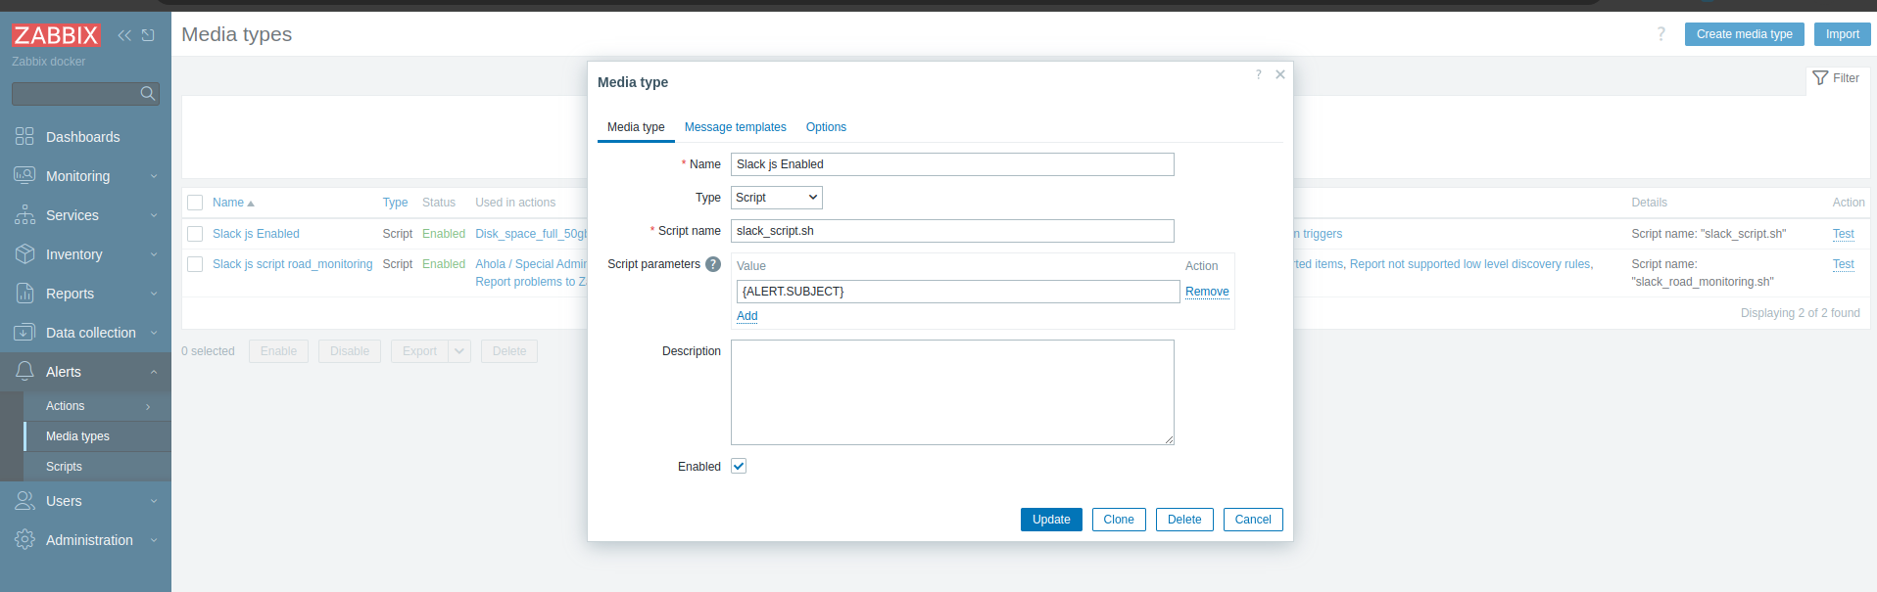Check the Slack js script road_monitoring row checkbox
This screenshot has width=1877, height=592.
(x=195, y=264)
